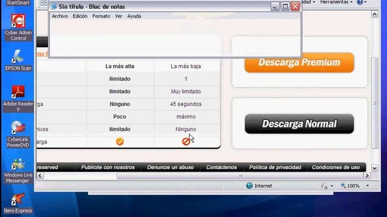This screenshot has width=387, height=217.
Task: Click the browser vertical scrollbar thumb
Action: coord(375,103)
